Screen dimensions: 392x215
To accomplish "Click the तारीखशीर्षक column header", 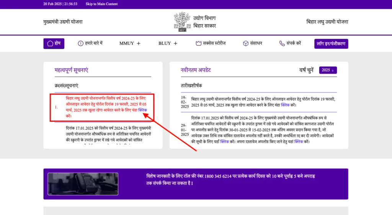I will (x=191, y=86).
